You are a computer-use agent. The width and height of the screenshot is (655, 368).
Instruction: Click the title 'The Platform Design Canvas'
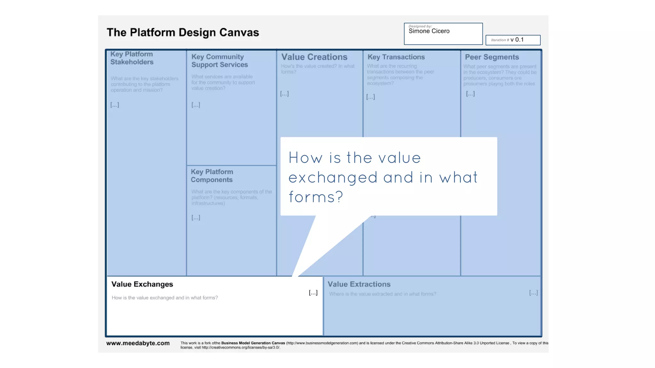click(x=183, y=32)
